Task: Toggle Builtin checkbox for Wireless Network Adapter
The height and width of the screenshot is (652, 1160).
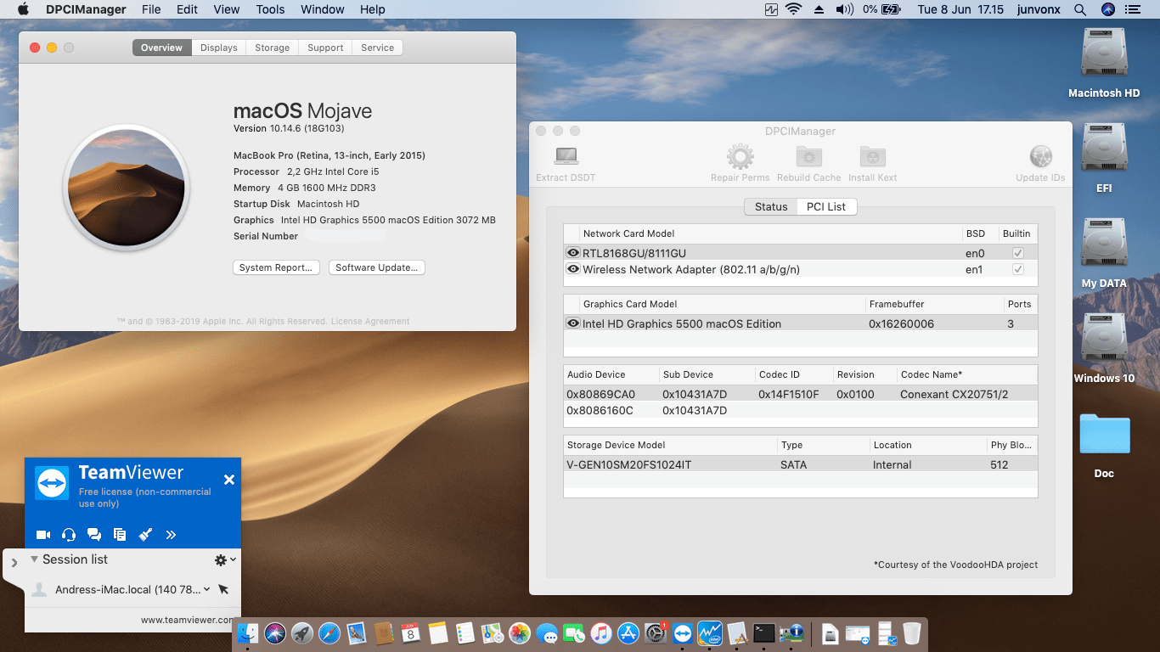Action: pos(1018,269)
